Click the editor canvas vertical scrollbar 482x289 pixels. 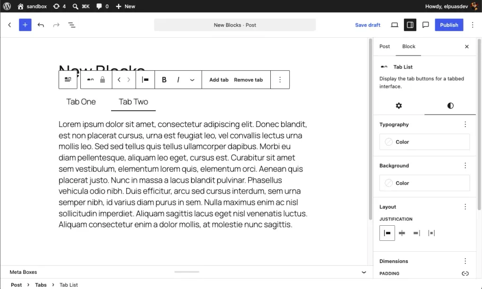point(370,129)
